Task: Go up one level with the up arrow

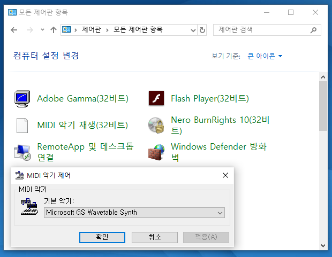Action: tap(54, 30)
